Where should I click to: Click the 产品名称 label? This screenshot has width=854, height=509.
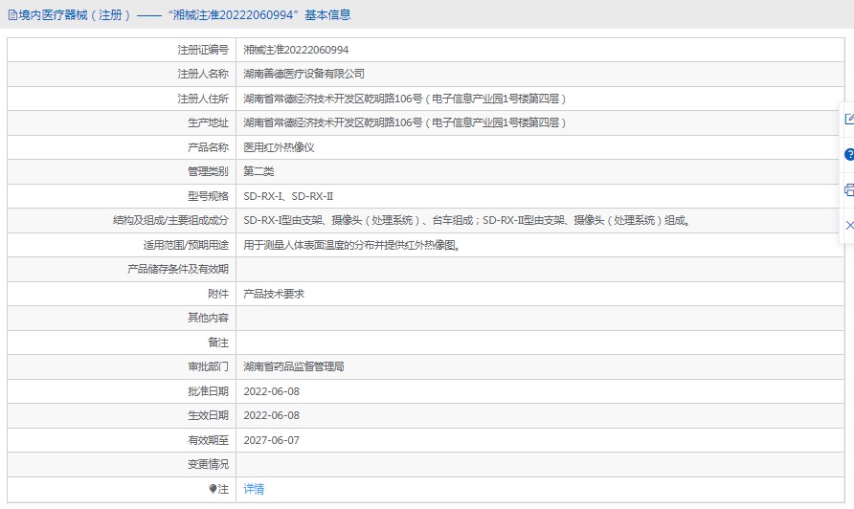point(208,147)
